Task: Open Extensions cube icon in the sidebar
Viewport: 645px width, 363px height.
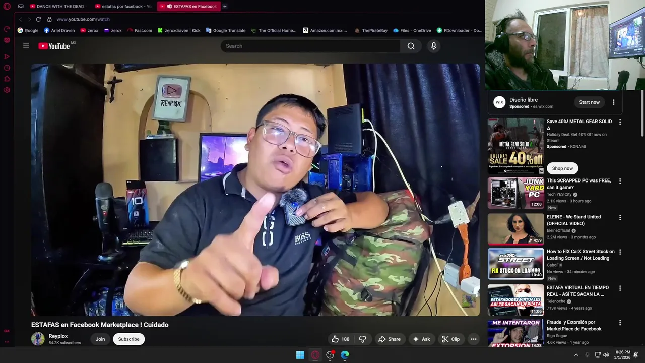Action: [7, 79]
